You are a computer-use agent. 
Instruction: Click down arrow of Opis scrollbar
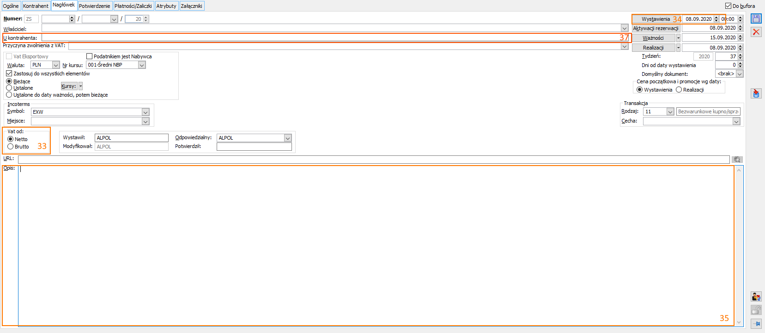(x=739, y=322)
